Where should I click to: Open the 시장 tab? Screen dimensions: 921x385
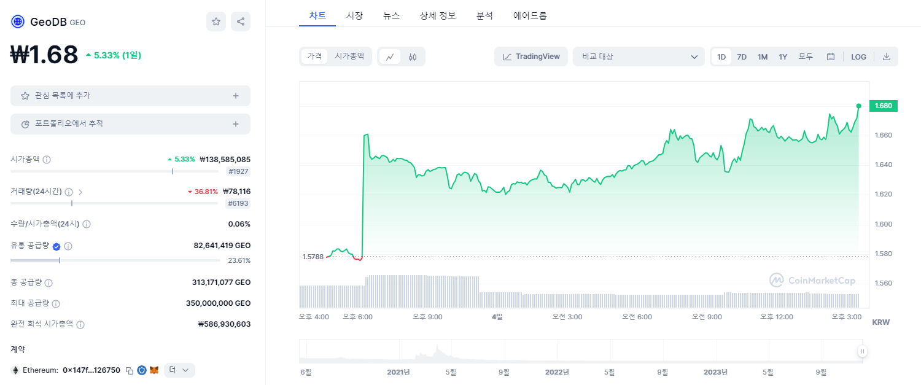click(x=354, y=15)
